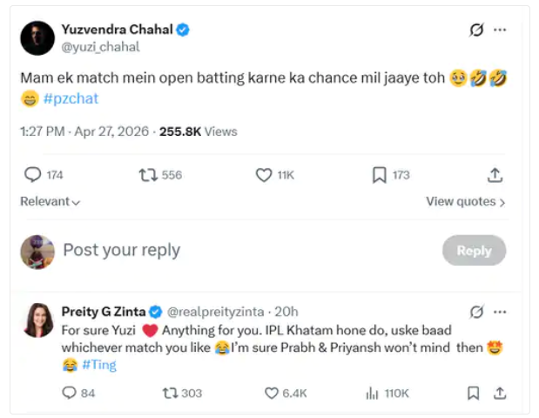Repost Preity G Zinta's reply
Image resolution: width=539 pixels, height=418 pixels.
click(x=171, y=393)
